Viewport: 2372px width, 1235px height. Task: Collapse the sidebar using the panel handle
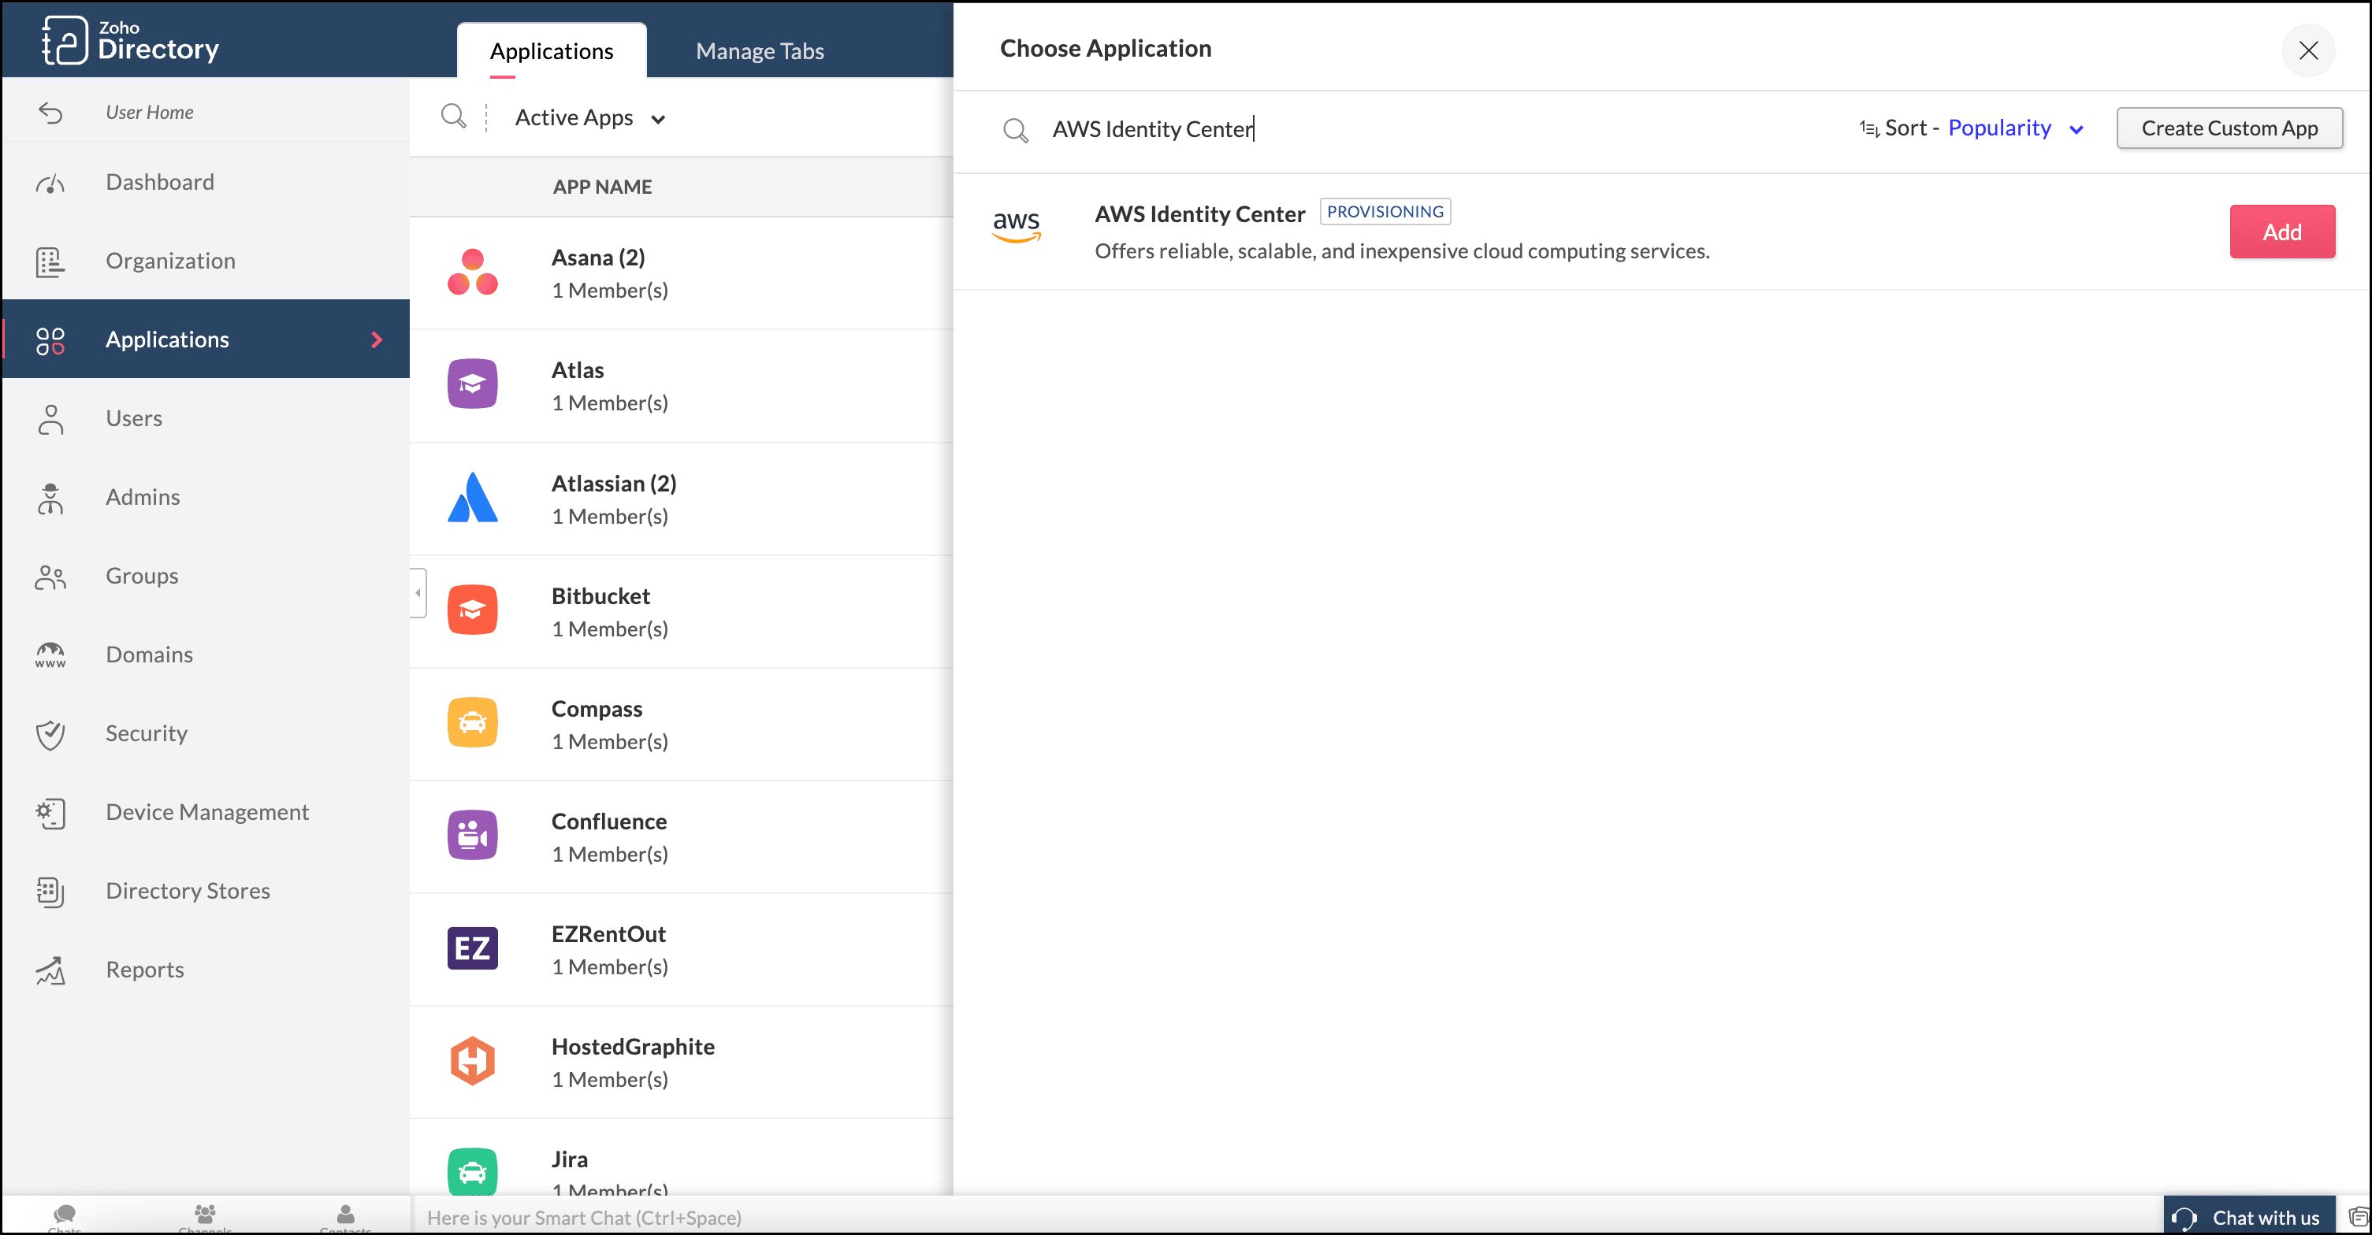coord(418,592)
